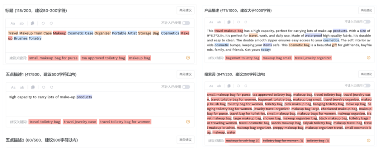
Task: Click the highlighted word 'today' in 产品描述
Action: click(x=265, y=50)
